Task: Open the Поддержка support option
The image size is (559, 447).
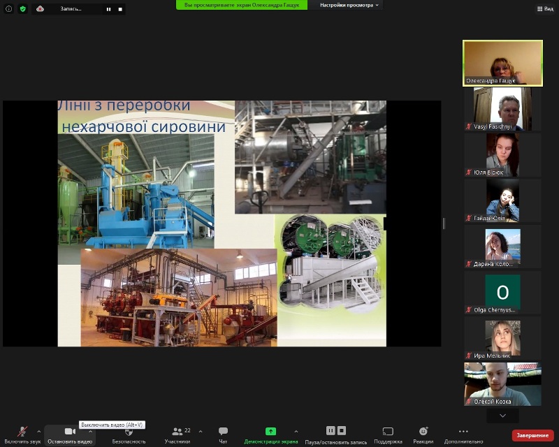Action: point(388,432)
